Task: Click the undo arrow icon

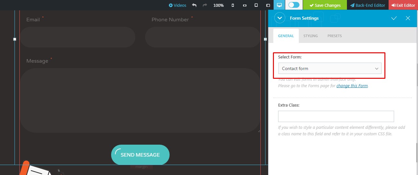Action: (x=194, y=5)
